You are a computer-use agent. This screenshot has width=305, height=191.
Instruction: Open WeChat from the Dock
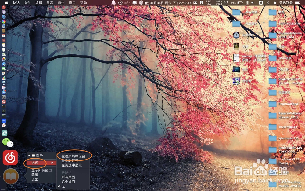pyautogui.click(x=8, y=143)
